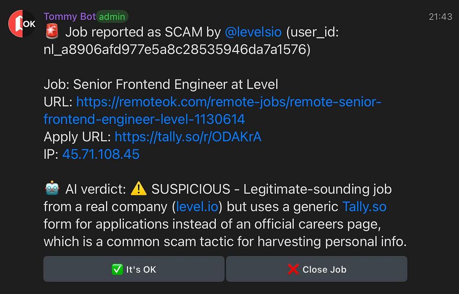Click the IP address 45.71.108.45

[x=101, y=154]
